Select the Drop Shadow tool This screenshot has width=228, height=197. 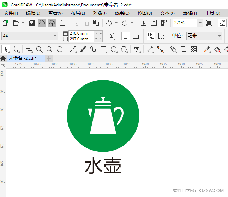(184, 50)
